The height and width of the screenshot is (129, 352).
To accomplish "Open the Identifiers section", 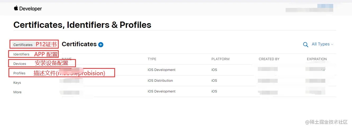I will 21,54.
